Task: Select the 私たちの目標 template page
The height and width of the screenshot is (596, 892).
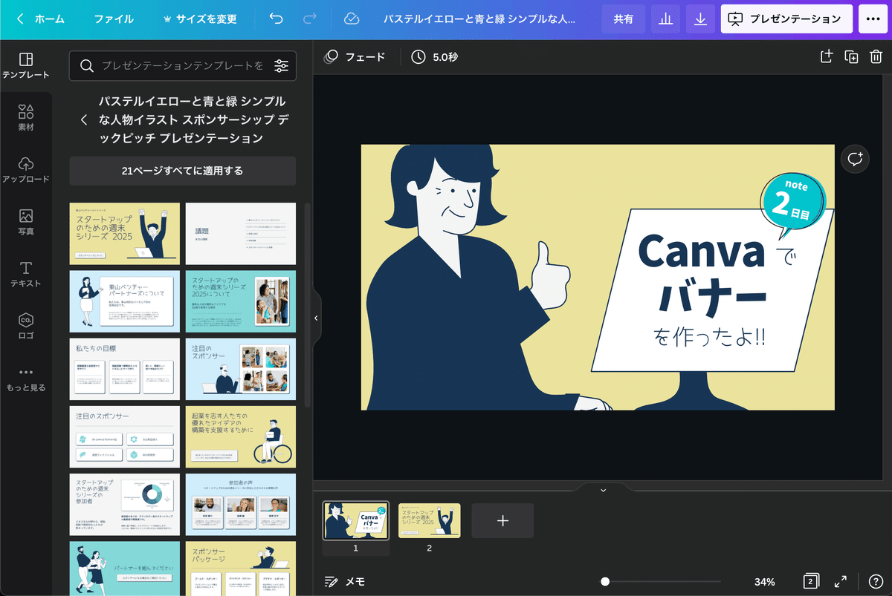Action: (125, 369)
